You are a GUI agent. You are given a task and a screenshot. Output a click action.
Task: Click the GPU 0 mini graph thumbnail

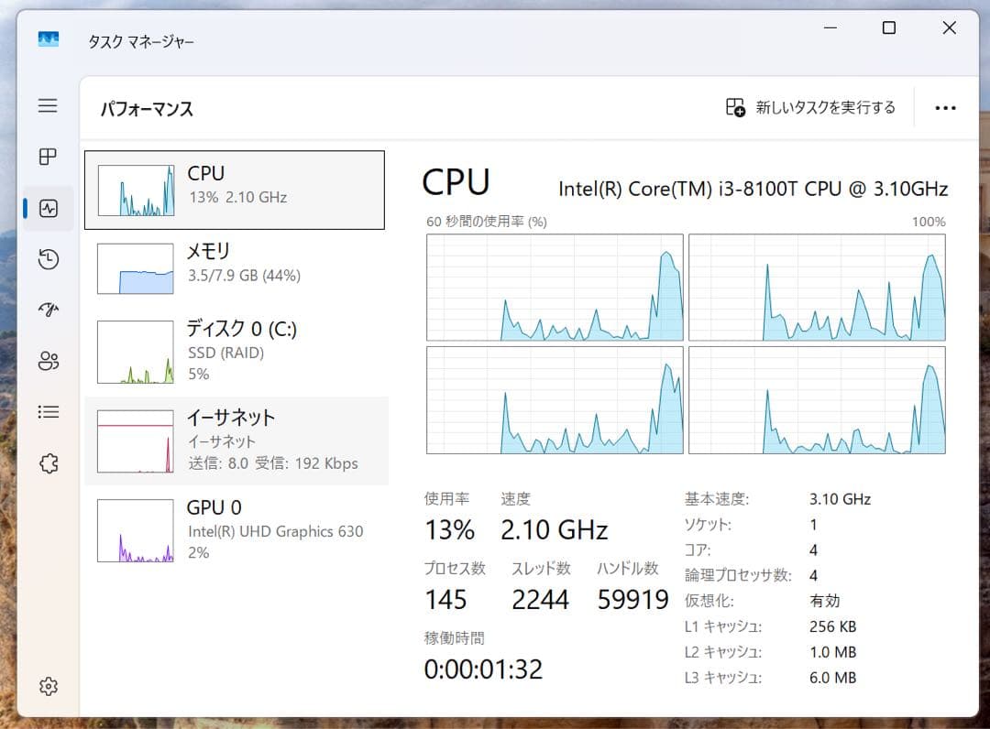(134, 529)
